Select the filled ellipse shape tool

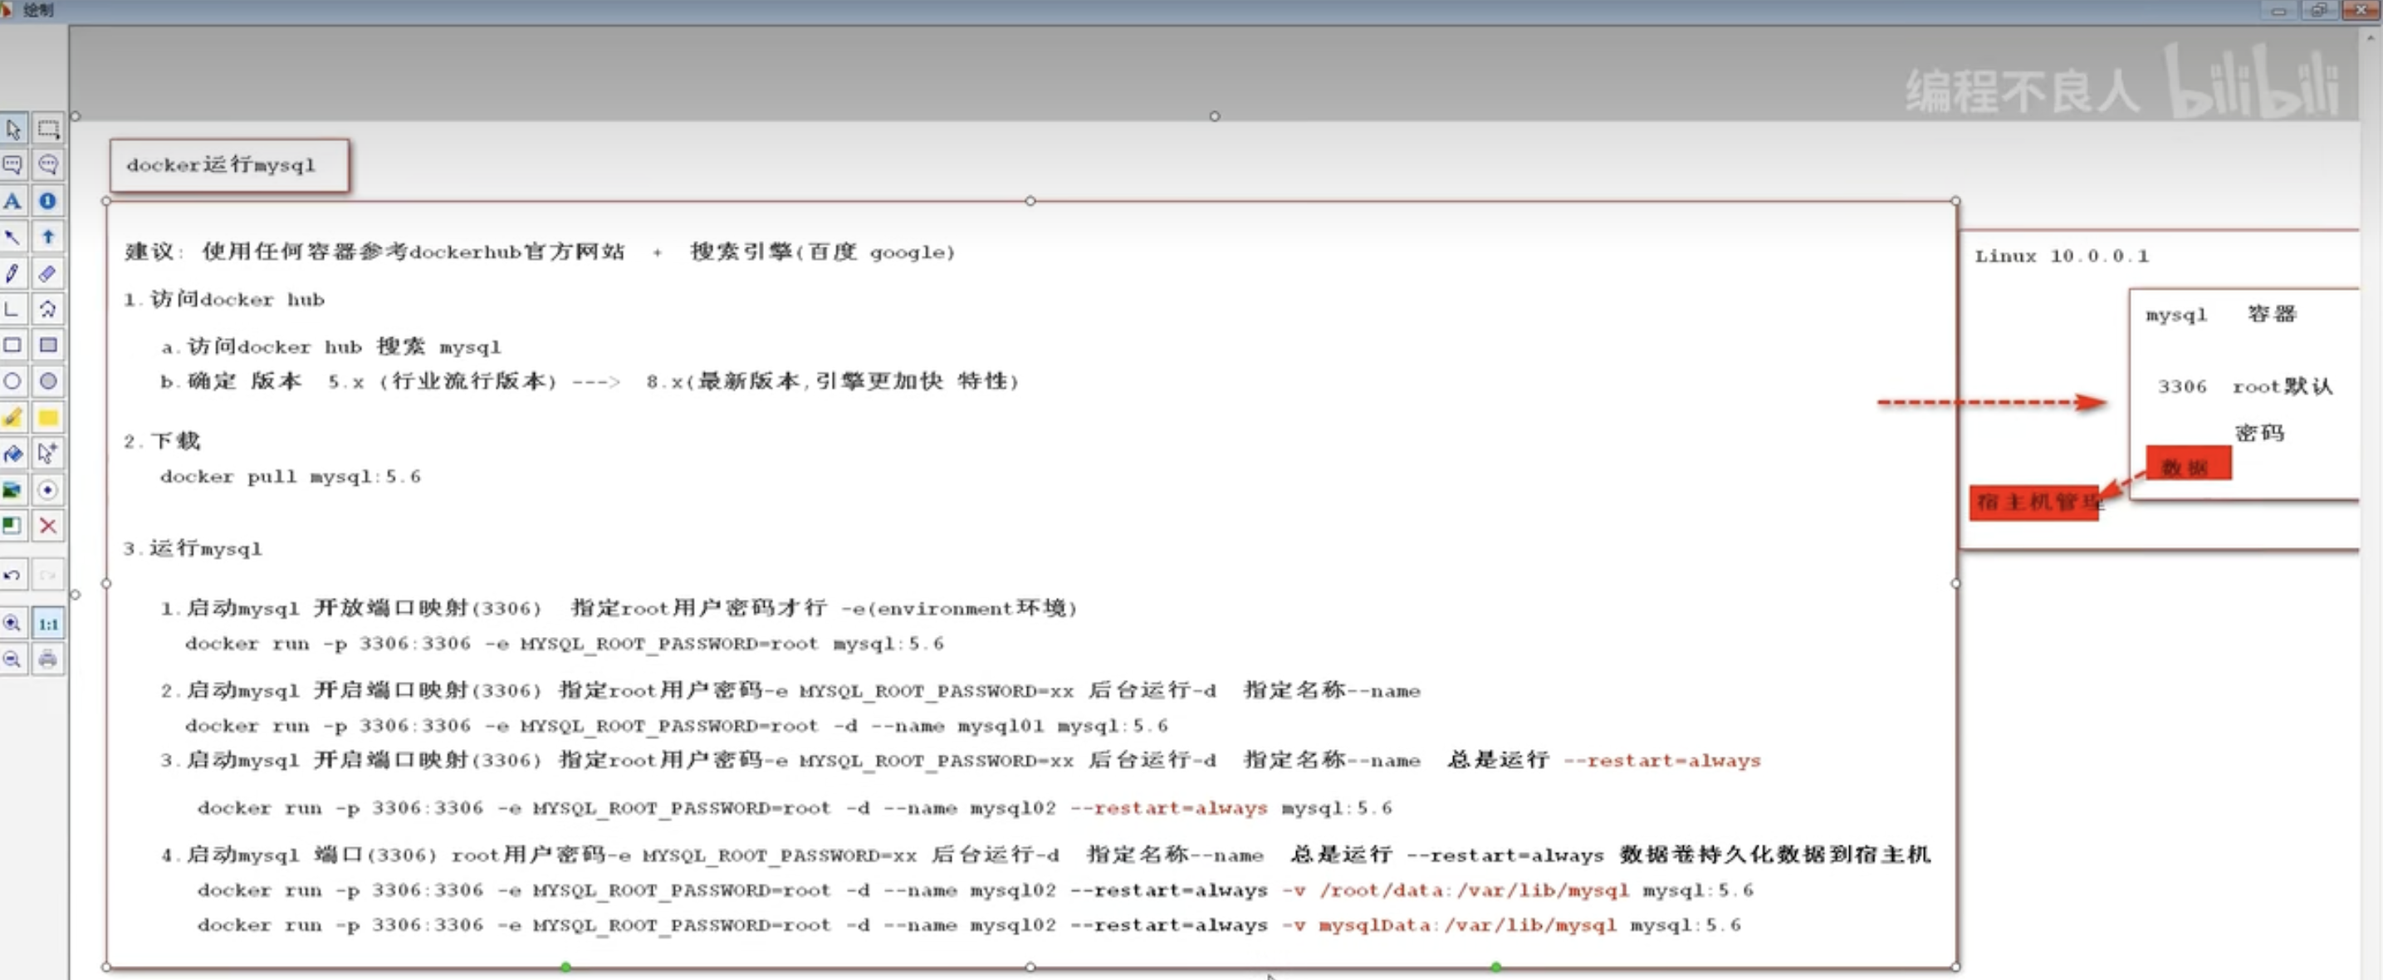pyautogui.click(x=48, y=381)
